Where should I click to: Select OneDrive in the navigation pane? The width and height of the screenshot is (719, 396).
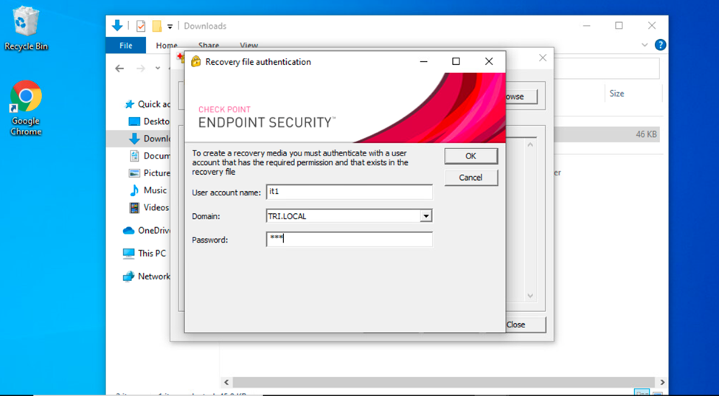pos(147,231)
